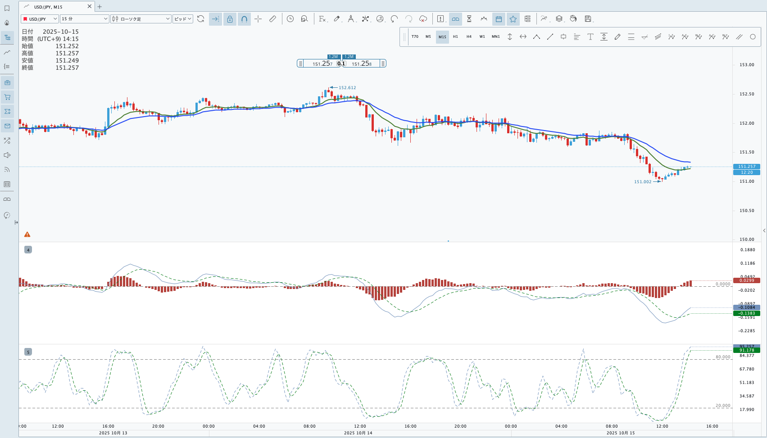The height and width of the screenshot is (438, 767).
Task: Select the ruler measurement tool
Action: pyautogui.click(x=272, y=19)
